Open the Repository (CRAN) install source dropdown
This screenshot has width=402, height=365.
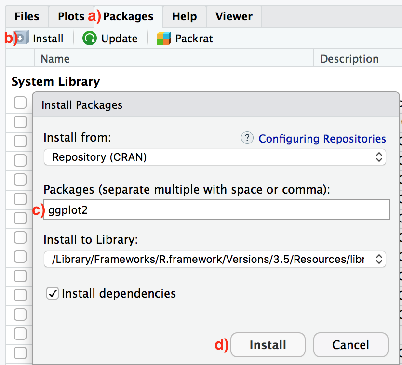pyautogui.click(x=214, y=157)
